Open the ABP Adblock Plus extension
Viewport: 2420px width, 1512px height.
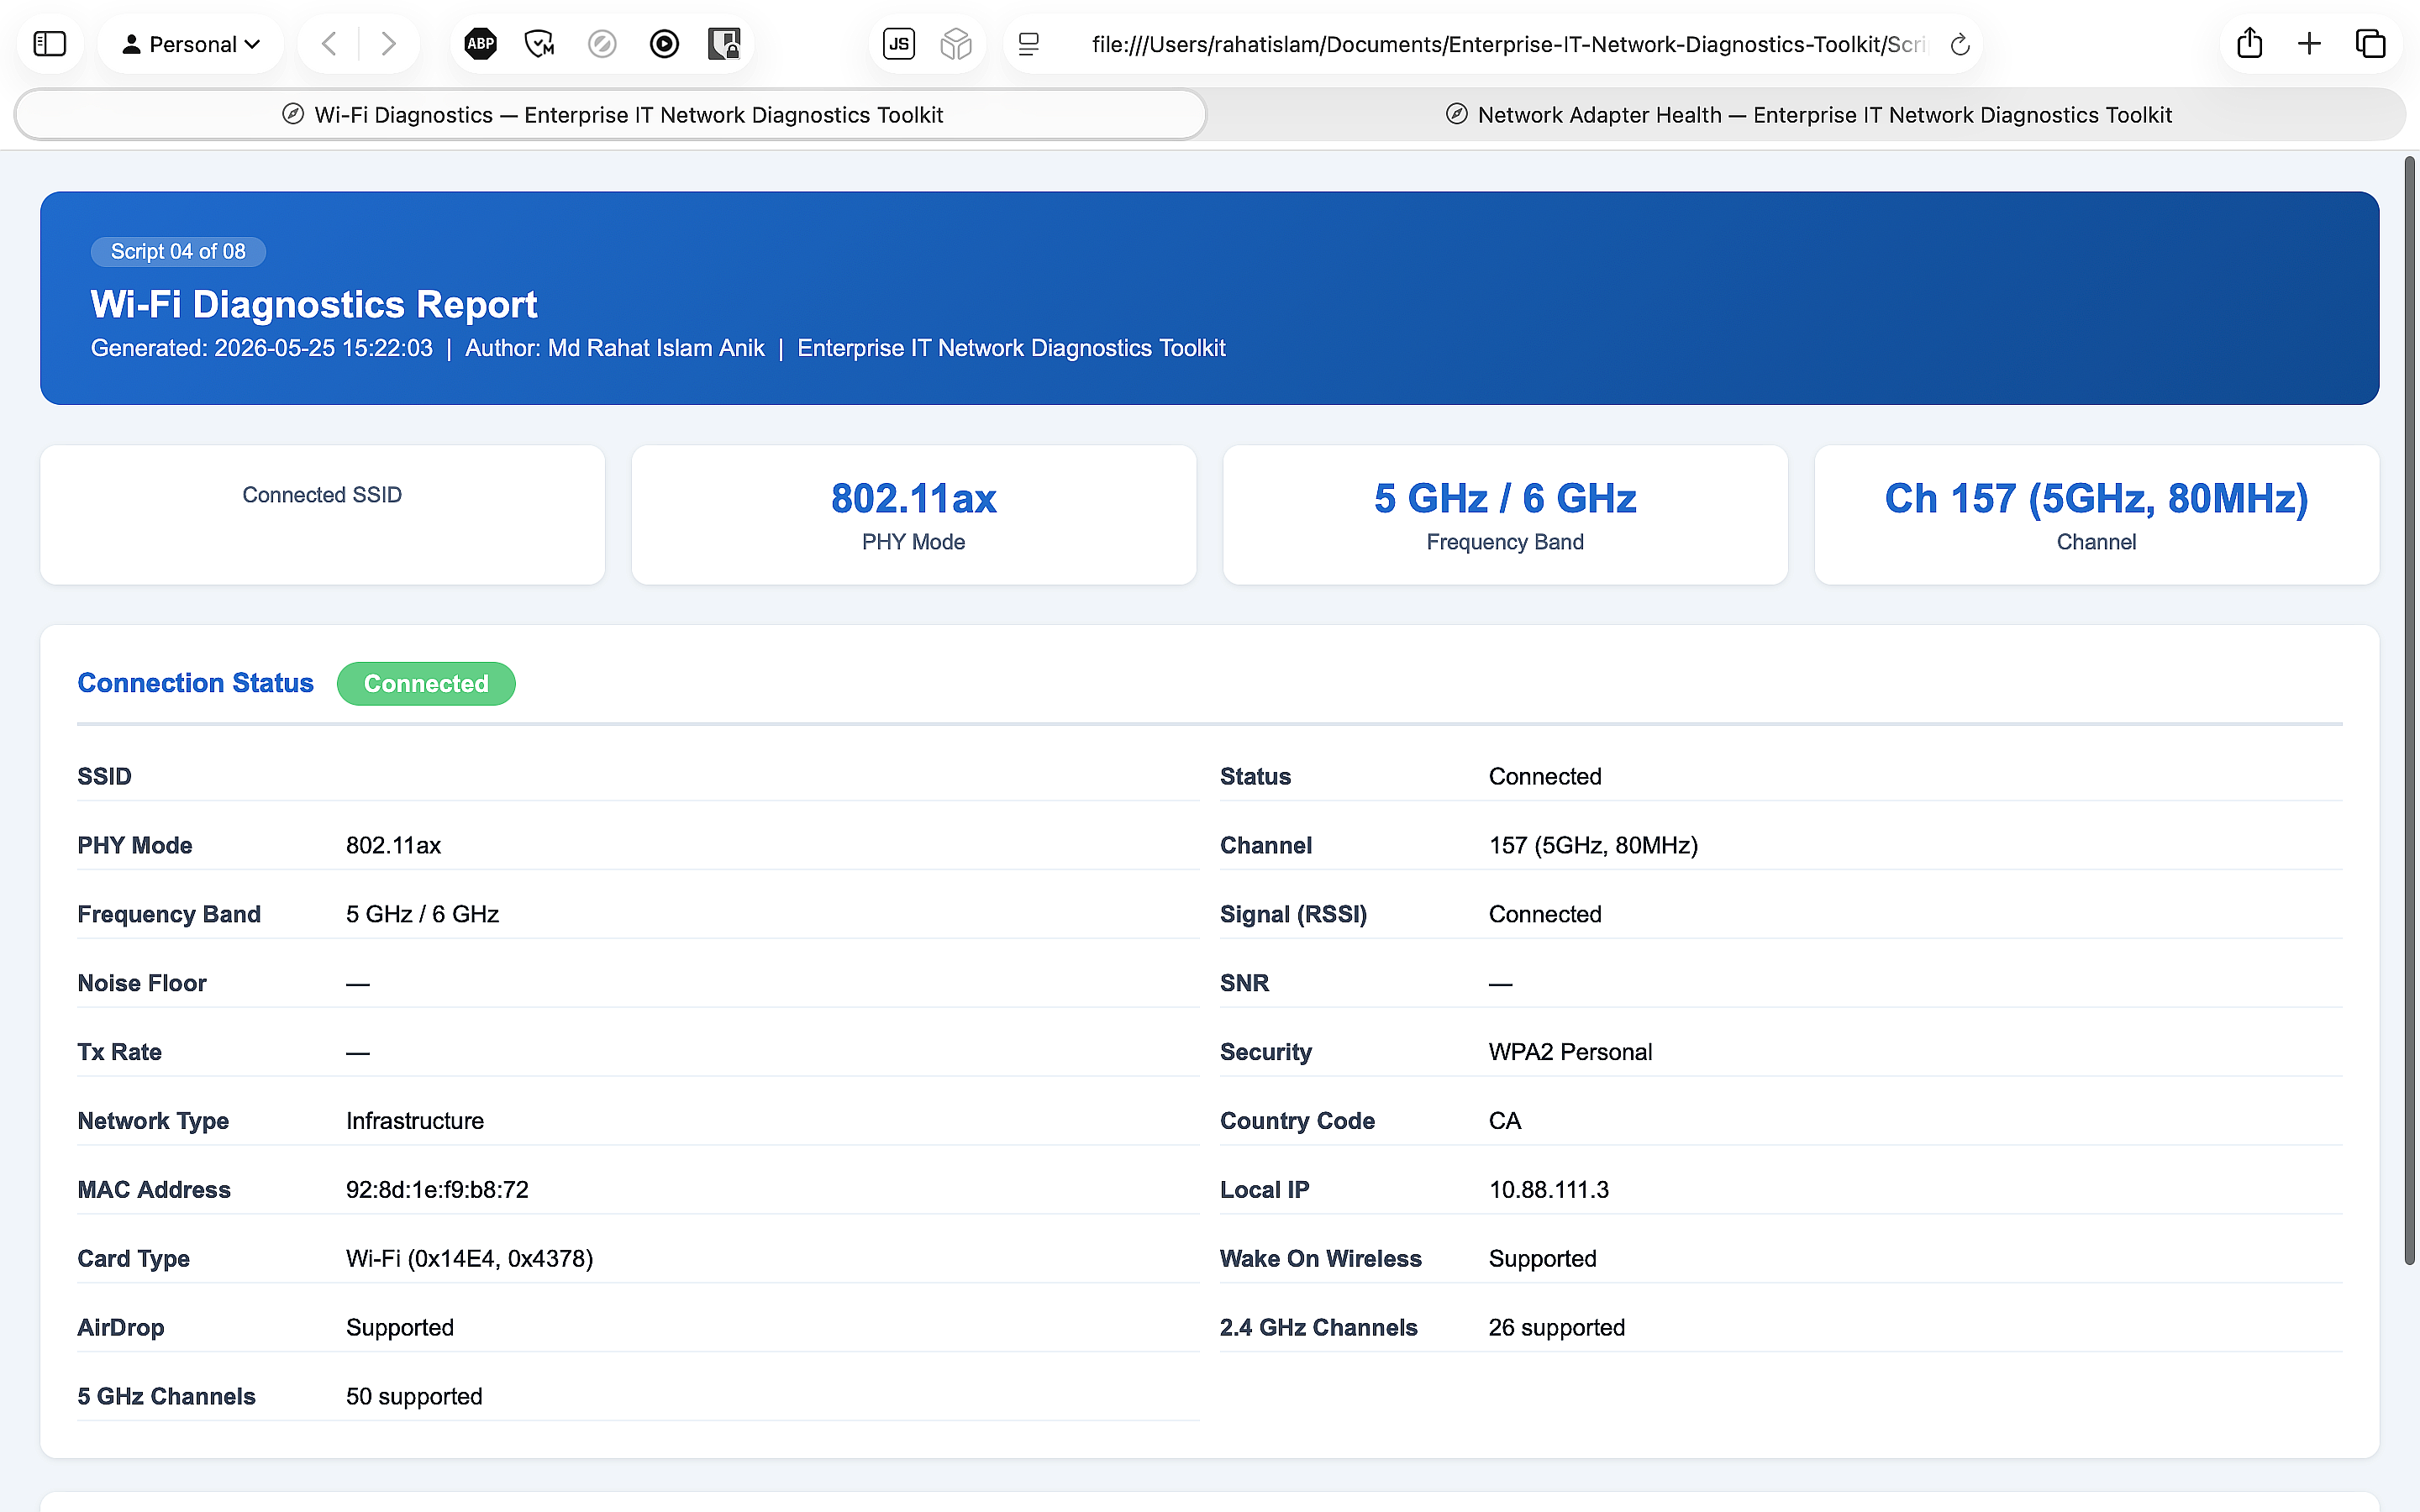click(481, 44)
